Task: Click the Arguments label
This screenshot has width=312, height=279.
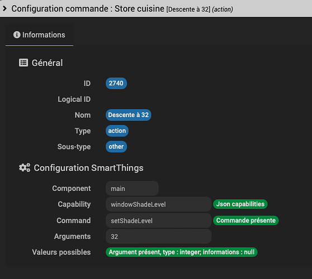Action: pyautogui.click(x=73, y=237)
